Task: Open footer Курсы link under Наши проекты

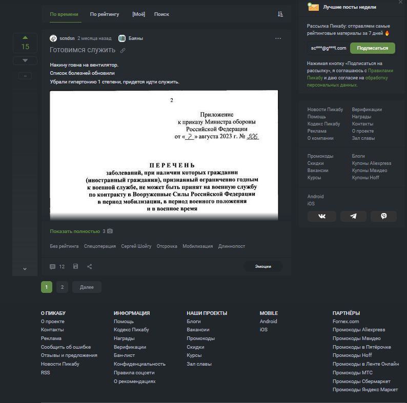Action: click(x=194, y=355)
